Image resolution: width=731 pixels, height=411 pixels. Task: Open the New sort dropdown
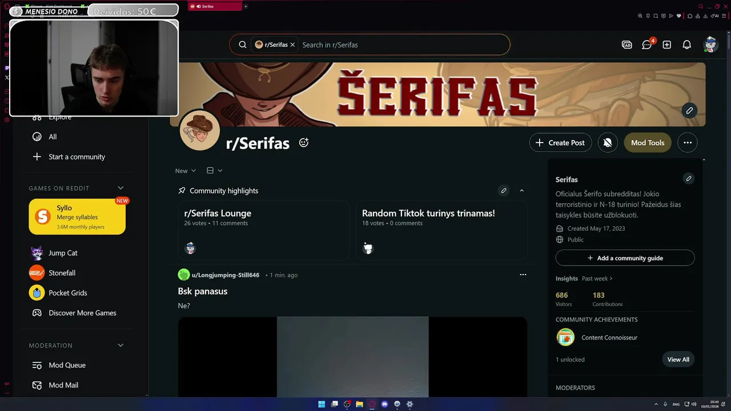(x=186, y=171)
